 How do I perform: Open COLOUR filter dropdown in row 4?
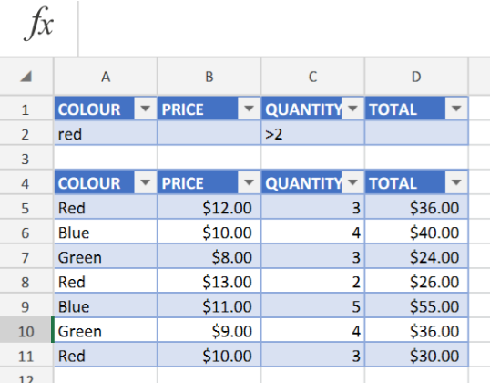pos(145,182)
